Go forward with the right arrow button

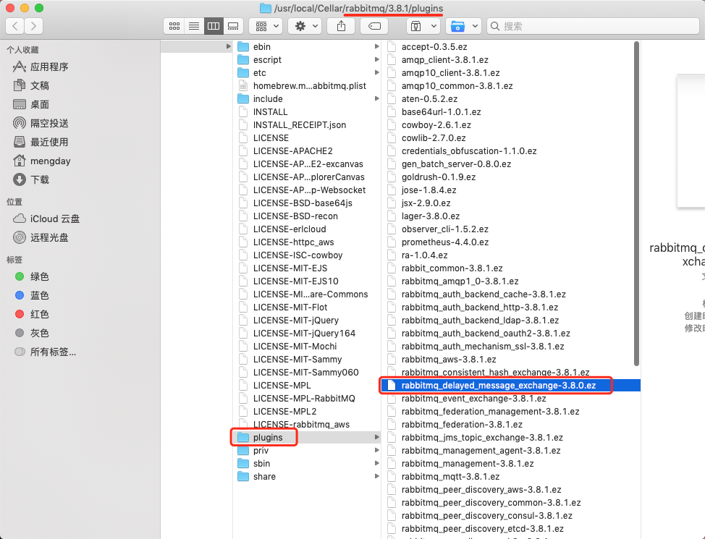[x=34, y=26]
